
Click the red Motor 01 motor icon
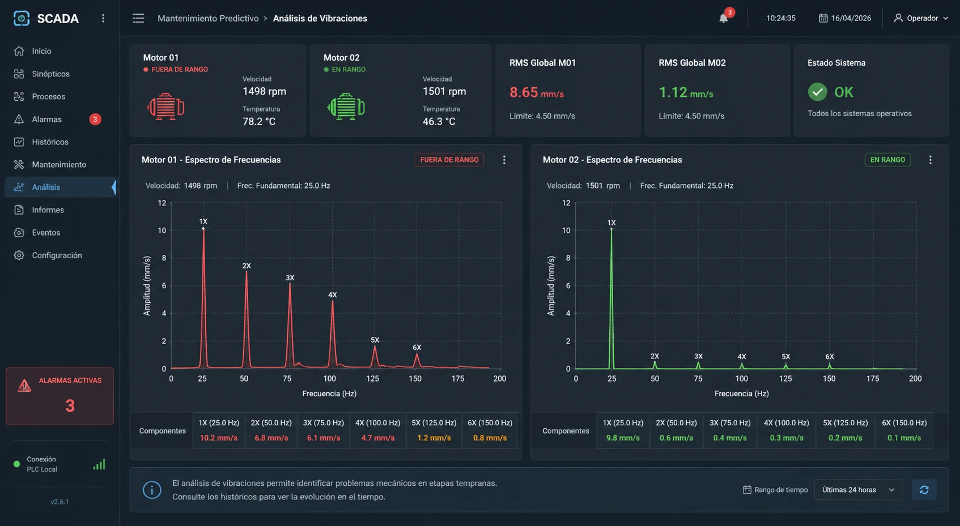[x=165, y=106]
